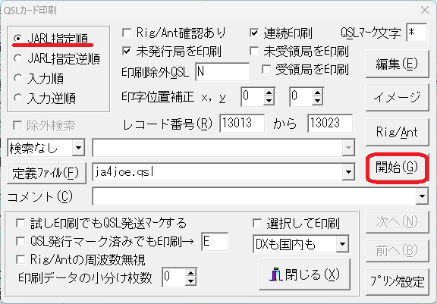Click the y offset value field
Viewport: 437px width, 304px height.
301,96
